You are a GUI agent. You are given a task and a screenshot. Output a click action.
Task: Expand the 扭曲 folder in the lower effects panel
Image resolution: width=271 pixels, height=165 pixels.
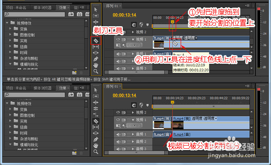tap(10, 127)
